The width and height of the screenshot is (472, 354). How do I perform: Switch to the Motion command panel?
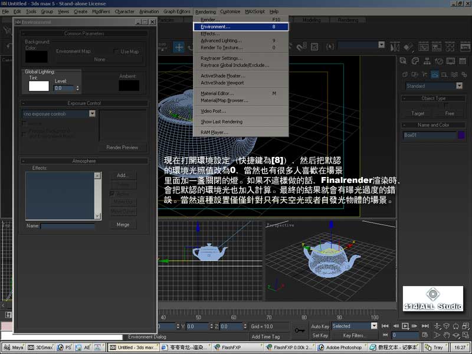point(439,61)
